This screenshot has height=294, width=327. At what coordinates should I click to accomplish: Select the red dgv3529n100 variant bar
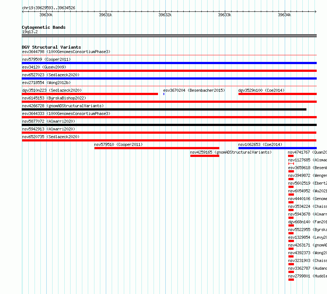tap(277, 94)
